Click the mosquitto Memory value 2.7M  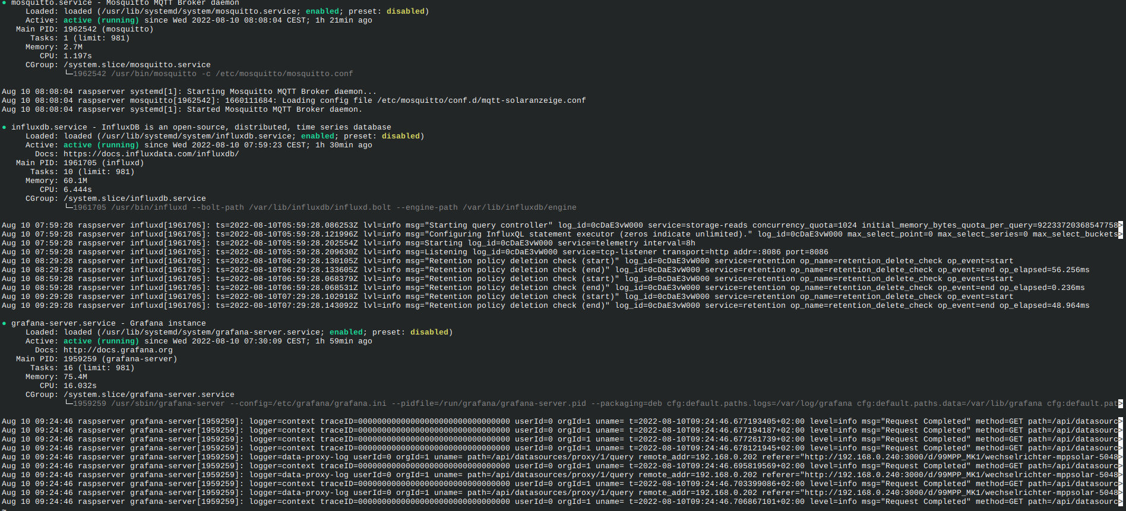click(x=73, y=47)
